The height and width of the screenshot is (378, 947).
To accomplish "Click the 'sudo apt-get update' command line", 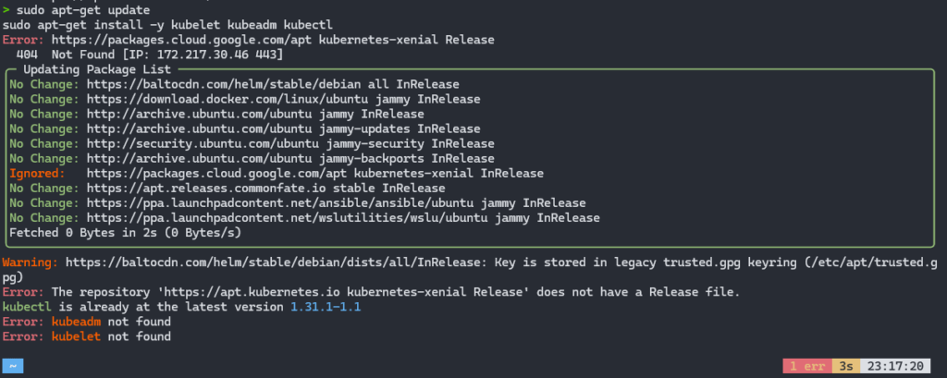I will 83,10.
